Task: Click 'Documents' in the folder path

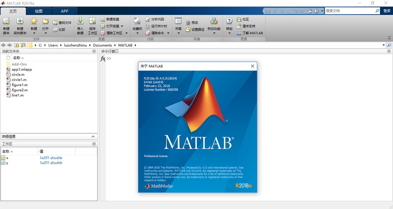Action: pyautogui.click(x=103, y=45)
